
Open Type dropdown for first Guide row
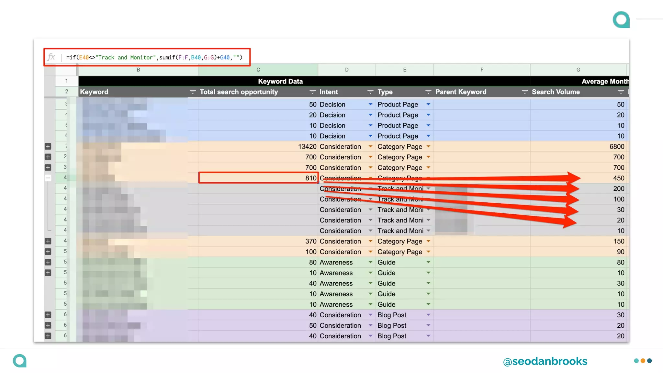pos(428,262)
